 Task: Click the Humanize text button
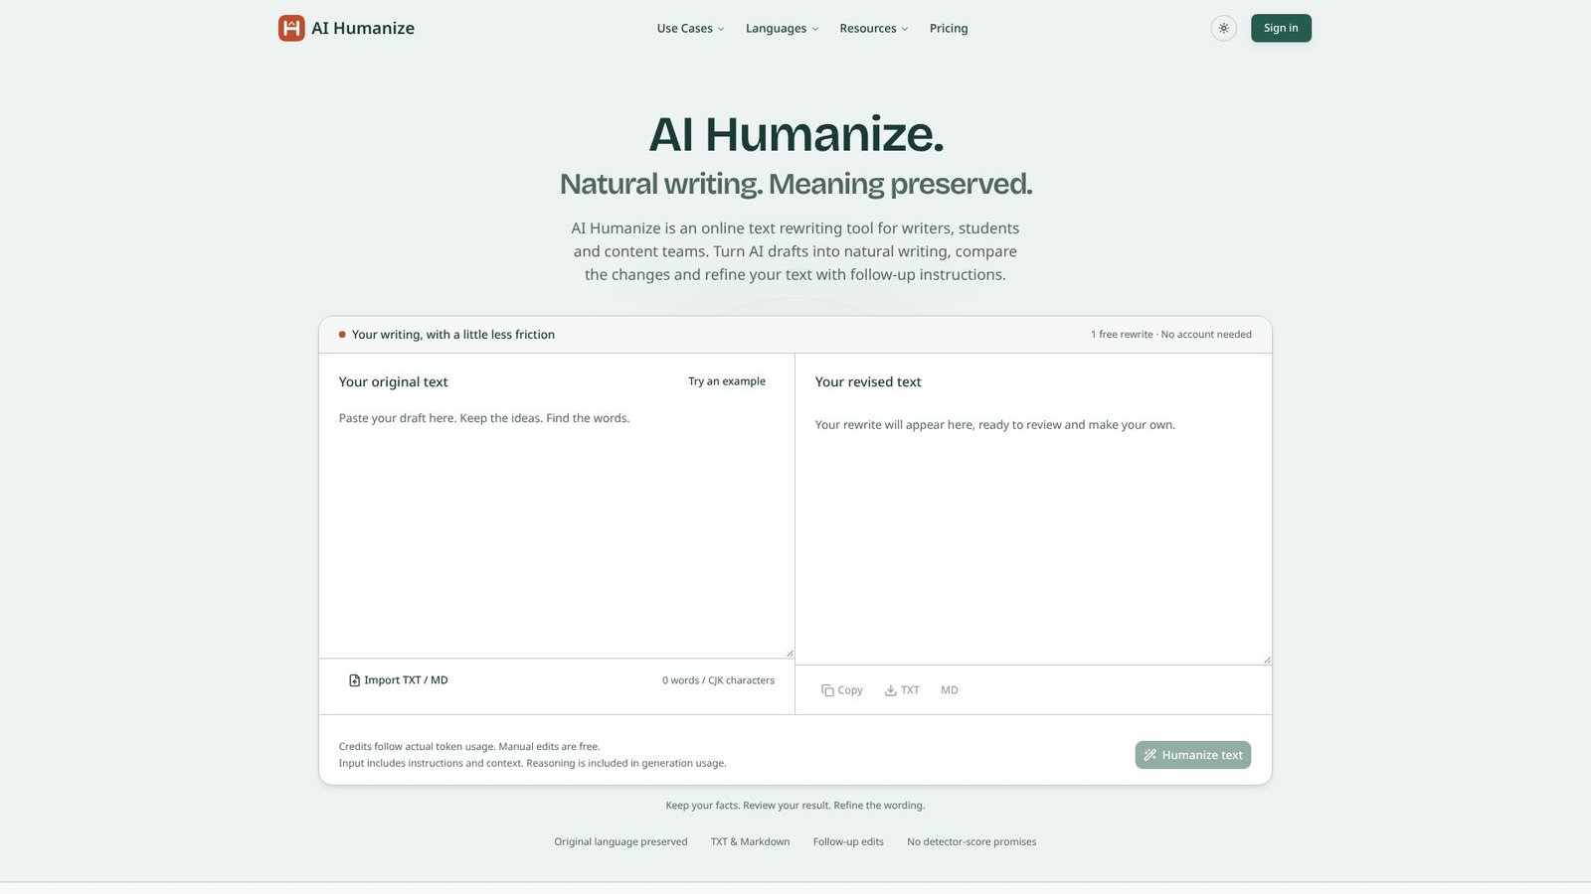tap(1193, 755)
